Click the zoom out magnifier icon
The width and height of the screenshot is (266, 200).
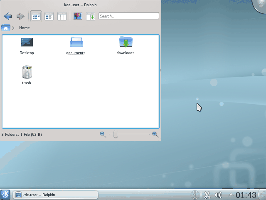tap(103, 134)
